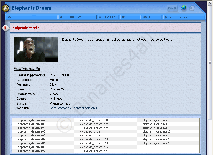Screen dimensions: 213x155
Task: Select file elephants_dream.r16
Action: 94,151
